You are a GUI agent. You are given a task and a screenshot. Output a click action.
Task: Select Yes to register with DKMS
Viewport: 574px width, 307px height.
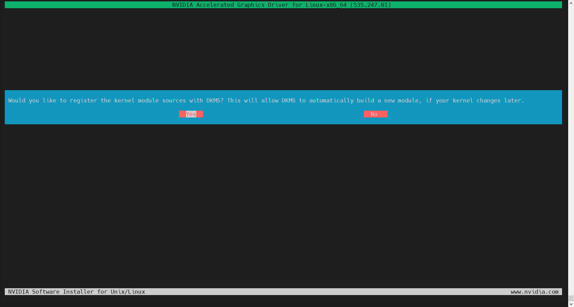click(191, 114)
